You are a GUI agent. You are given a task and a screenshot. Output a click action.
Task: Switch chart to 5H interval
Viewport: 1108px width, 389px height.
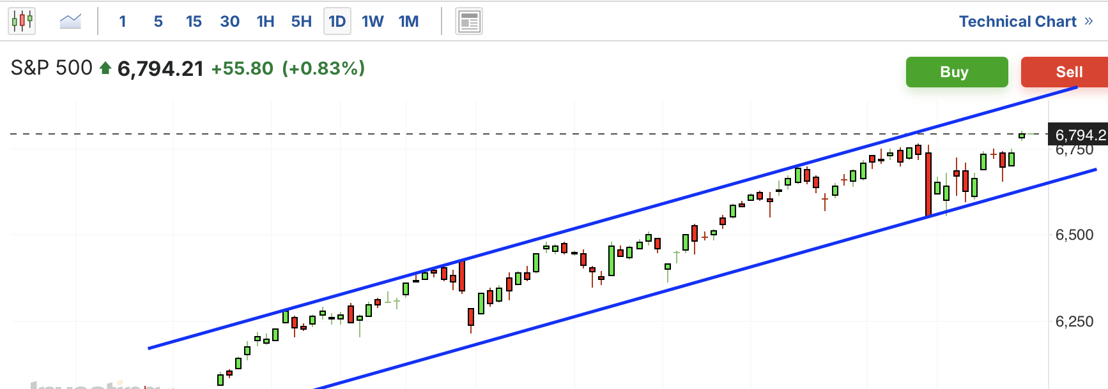tap(301, 22)
